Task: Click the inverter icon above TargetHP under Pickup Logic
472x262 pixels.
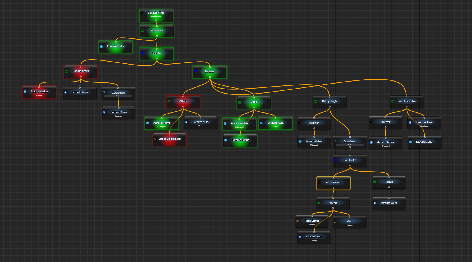Action: click(300, 123)
